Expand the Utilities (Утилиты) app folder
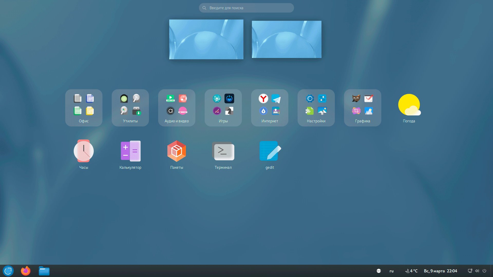Image resolution: width=493 pixels, height=277 pixels. pos(130,108)
